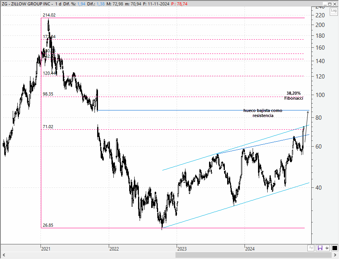
Task: Toggle the Log scale button
Action: click(x=334, y=11)
